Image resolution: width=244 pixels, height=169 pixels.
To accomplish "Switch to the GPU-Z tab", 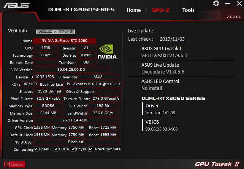I will coord(161,10).
